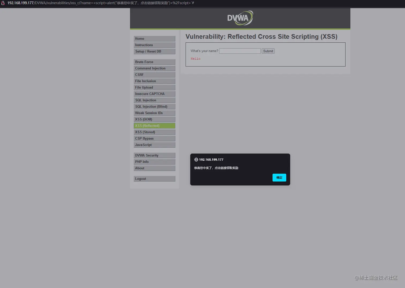Click the globe icon in alert dialog

click(x=196, y=159)
